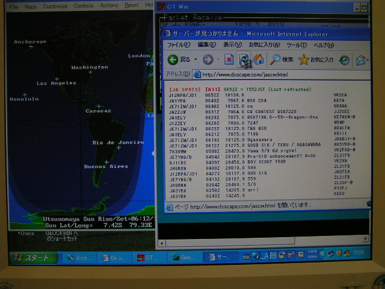Open the 検索 search pane

point(282,60)
